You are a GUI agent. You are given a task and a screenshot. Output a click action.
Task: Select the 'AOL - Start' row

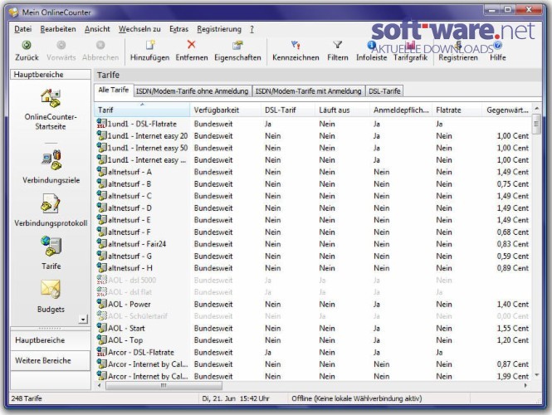pos(313,328)
